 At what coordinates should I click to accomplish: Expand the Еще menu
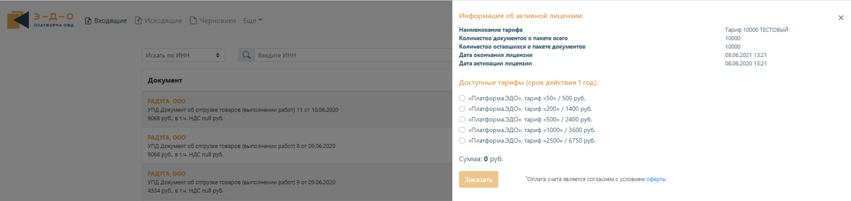point(253,20)
